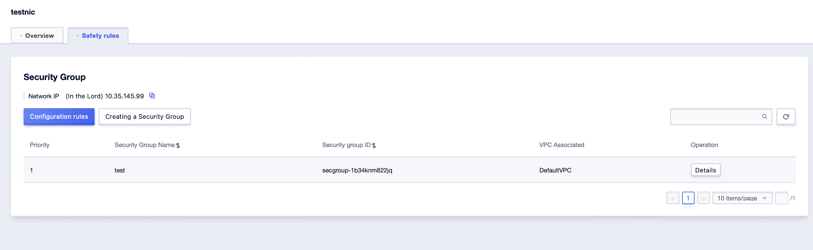The image size is (813, 250).
Task: Refresh the security group list
Action: point(786,117)
